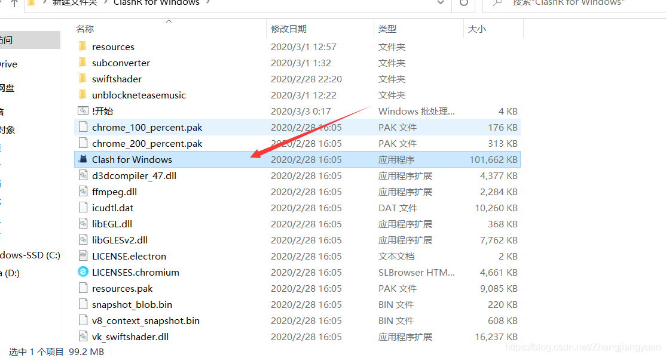This screenshot has width=666, height=358.
Task: Select the swiftshader folder name
Action: 117,79
